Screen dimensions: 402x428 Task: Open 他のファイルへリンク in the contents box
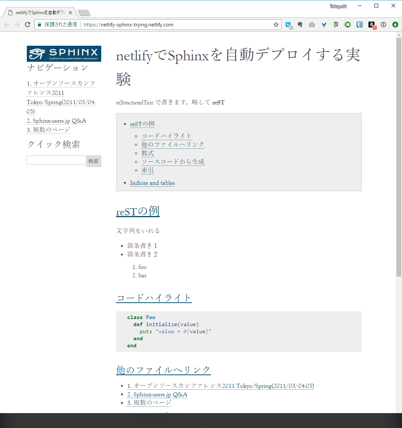[x=173, y=144]
